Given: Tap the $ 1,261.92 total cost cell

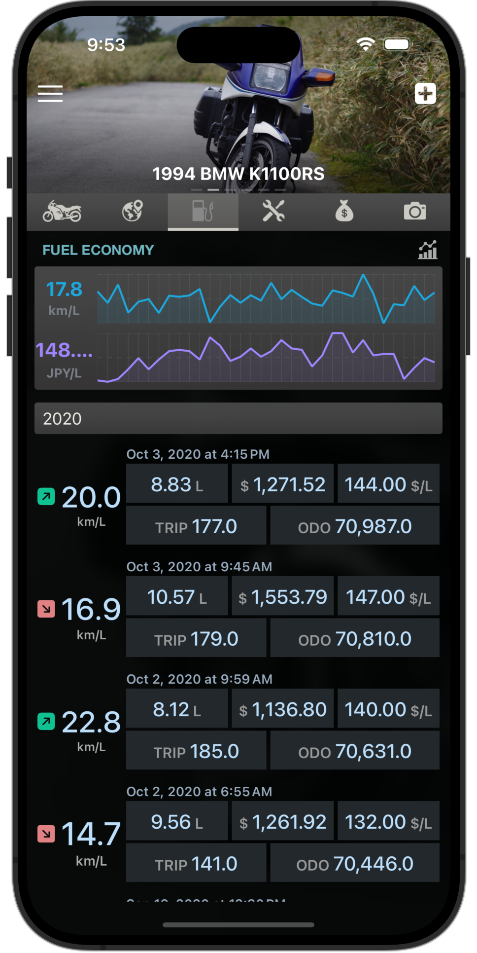Looking at the screenshot, I should pyautogui.click(x=282, y=822).
